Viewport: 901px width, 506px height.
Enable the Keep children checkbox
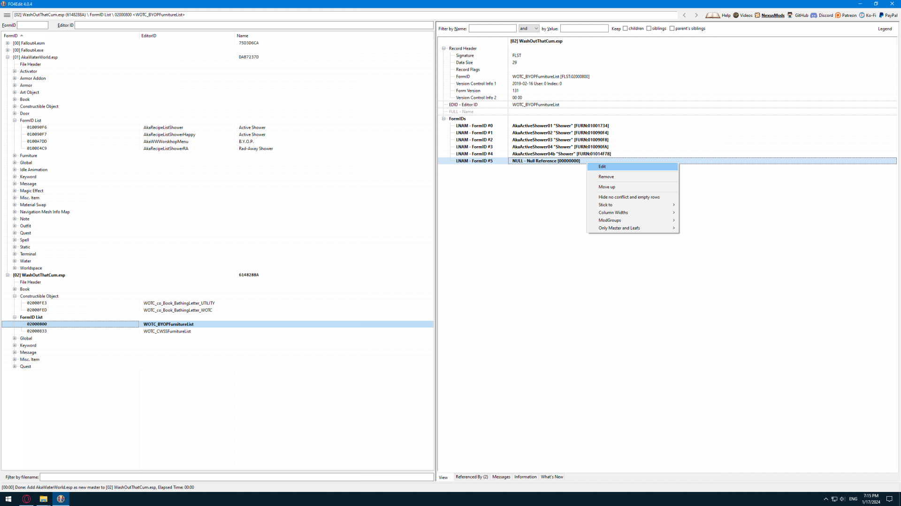(625, 29)
